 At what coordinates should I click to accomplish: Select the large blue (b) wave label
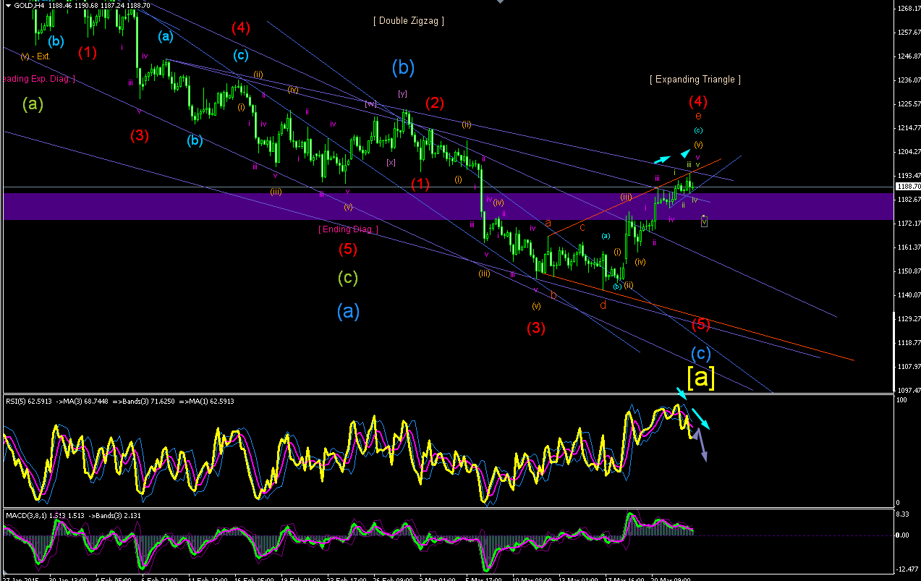pyautogui.click(x=404, y=67)
